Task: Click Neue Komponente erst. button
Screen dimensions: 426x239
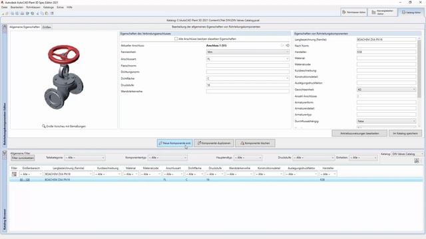Action: pos(174,143)
